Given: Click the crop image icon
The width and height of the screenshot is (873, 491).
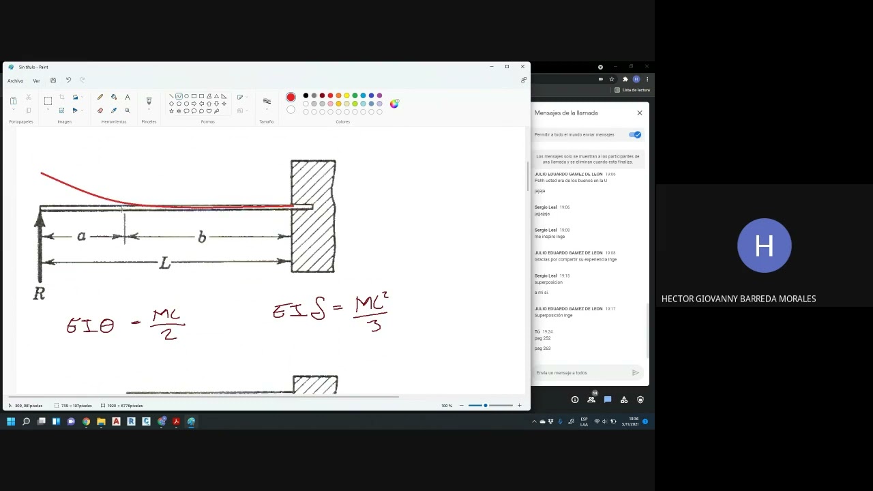Looking at the screenshot, I should click(x=61, y=97).
